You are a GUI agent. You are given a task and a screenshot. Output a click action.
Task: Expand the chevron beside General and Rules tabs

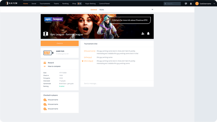152,9
